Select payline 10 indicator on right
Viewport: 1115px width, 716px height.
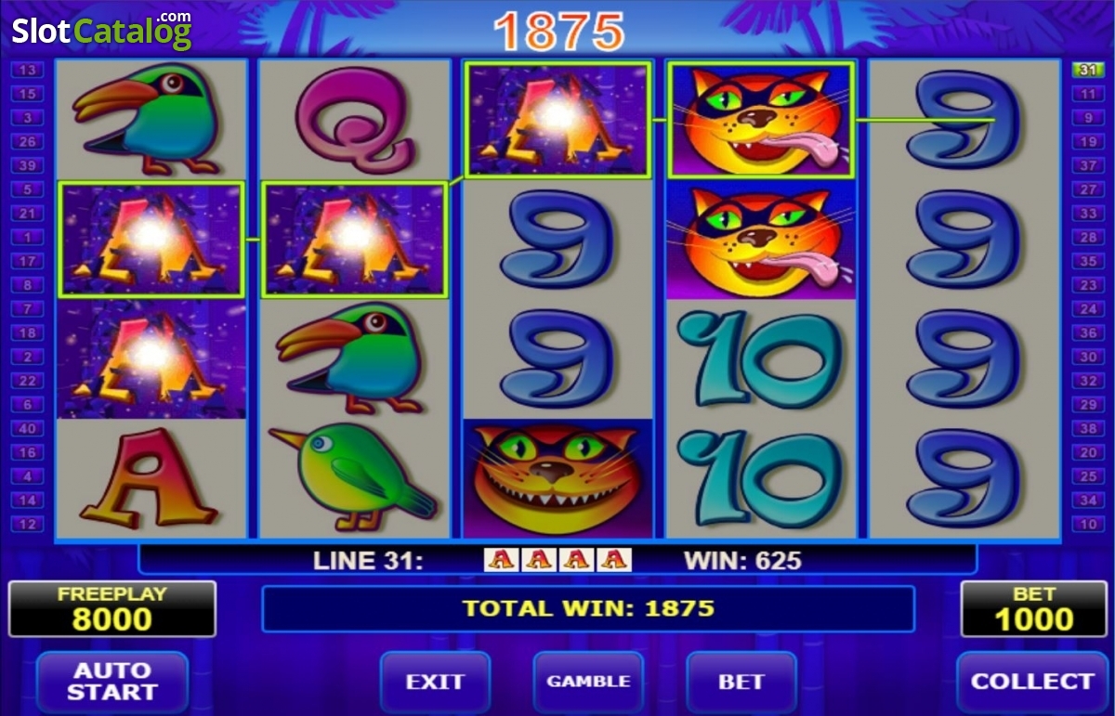tap(1087, 525)
